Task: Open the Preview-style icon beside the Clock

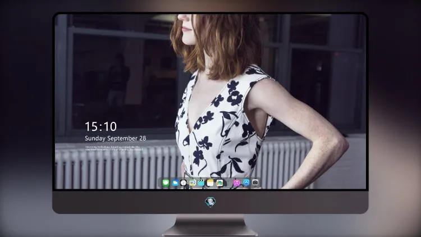Action: tap(192, 183)
